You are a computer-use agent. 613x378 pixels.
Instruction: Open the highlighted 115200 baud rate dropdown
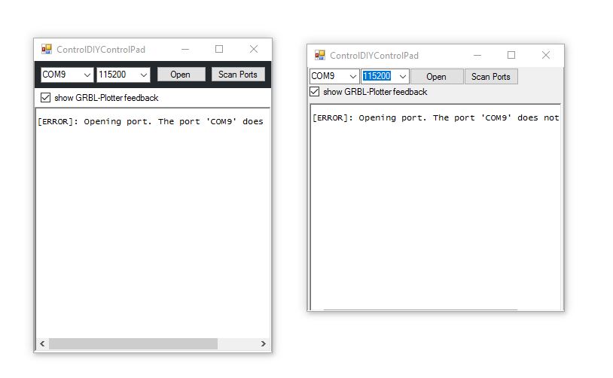(402, 77)
